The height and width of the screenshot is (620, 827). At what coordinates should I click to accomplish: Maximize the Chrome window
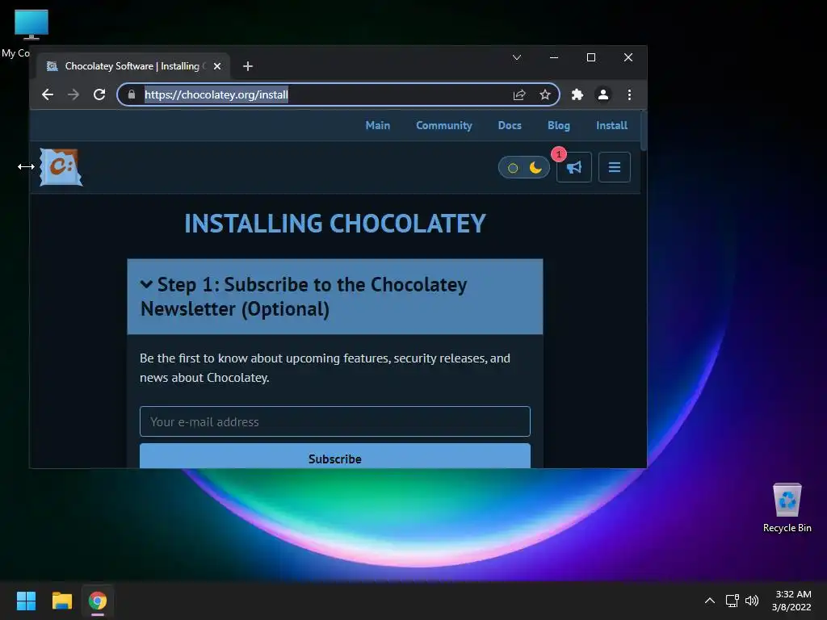[591, 57]
